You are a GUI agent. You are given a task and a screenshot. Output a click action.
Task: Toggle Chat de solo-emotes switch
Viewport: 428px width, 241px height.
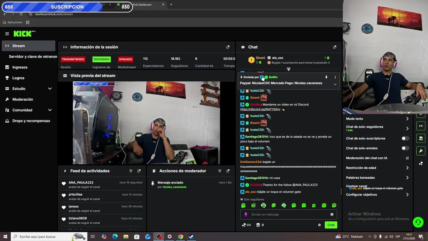point(405,148)
